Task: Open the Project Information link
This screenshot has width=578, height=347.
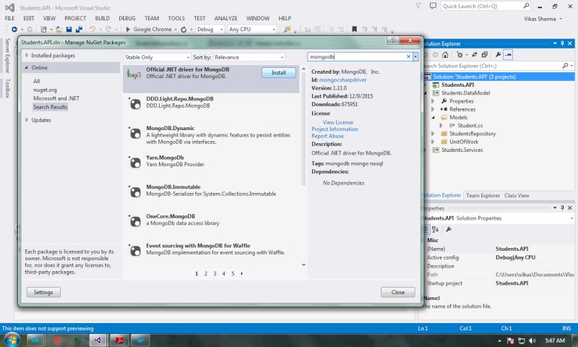Action: click(335, 129)
